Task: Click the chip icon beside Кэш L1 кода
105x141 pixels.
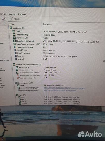Action: [16, 50]
